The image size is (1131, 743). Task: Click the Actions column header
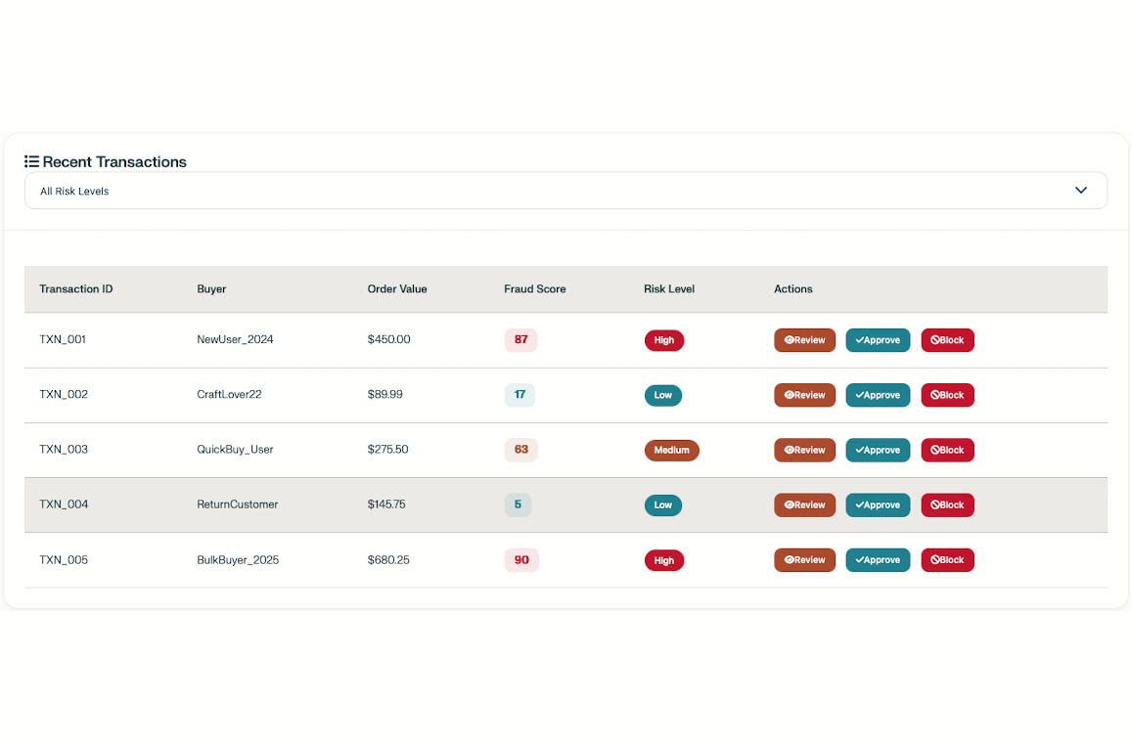pos(792,289)
